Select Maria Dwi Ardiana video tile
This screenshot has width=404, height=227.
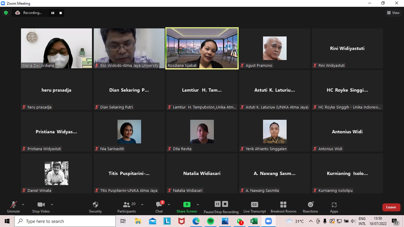[x=56, y=48]
